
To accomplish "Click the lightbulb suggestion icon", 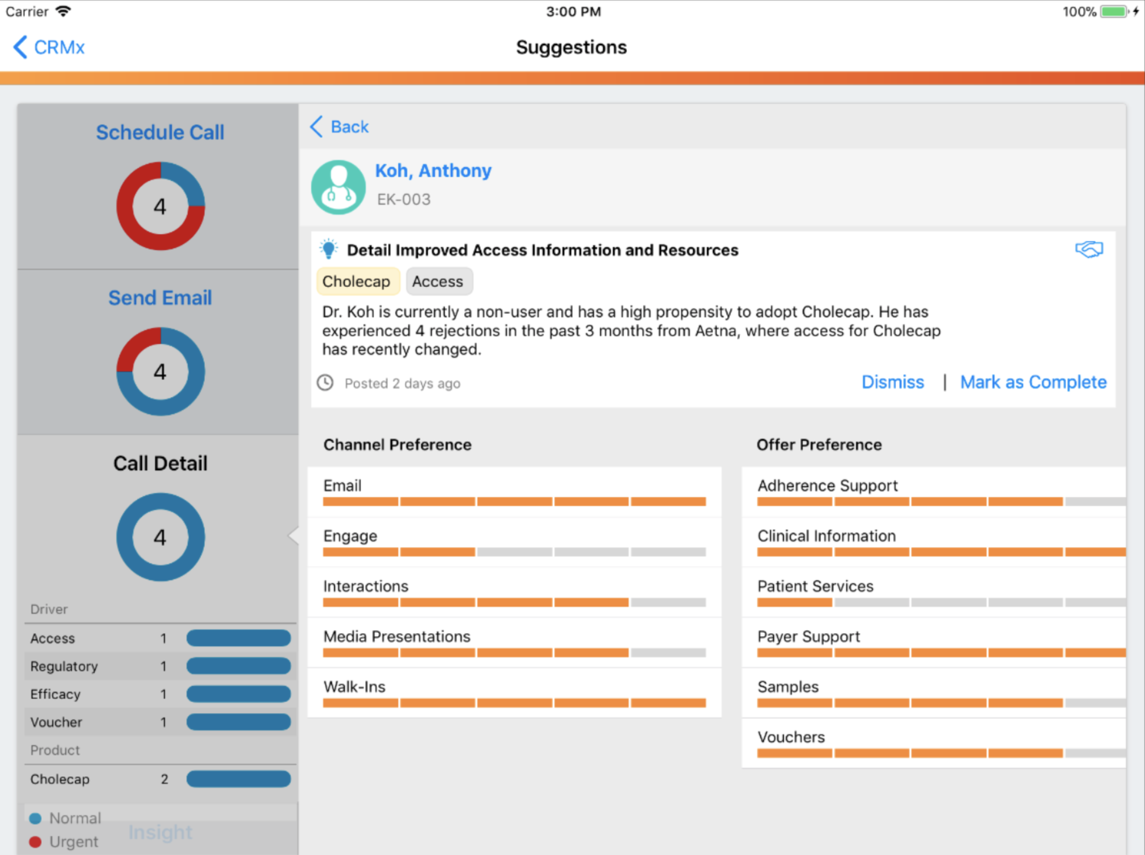I will point(328,249).
